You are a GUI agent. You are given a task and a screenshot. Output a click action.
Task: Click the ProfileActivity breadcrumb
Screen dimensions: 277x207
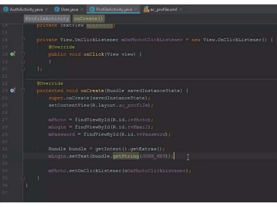(47, 19)
